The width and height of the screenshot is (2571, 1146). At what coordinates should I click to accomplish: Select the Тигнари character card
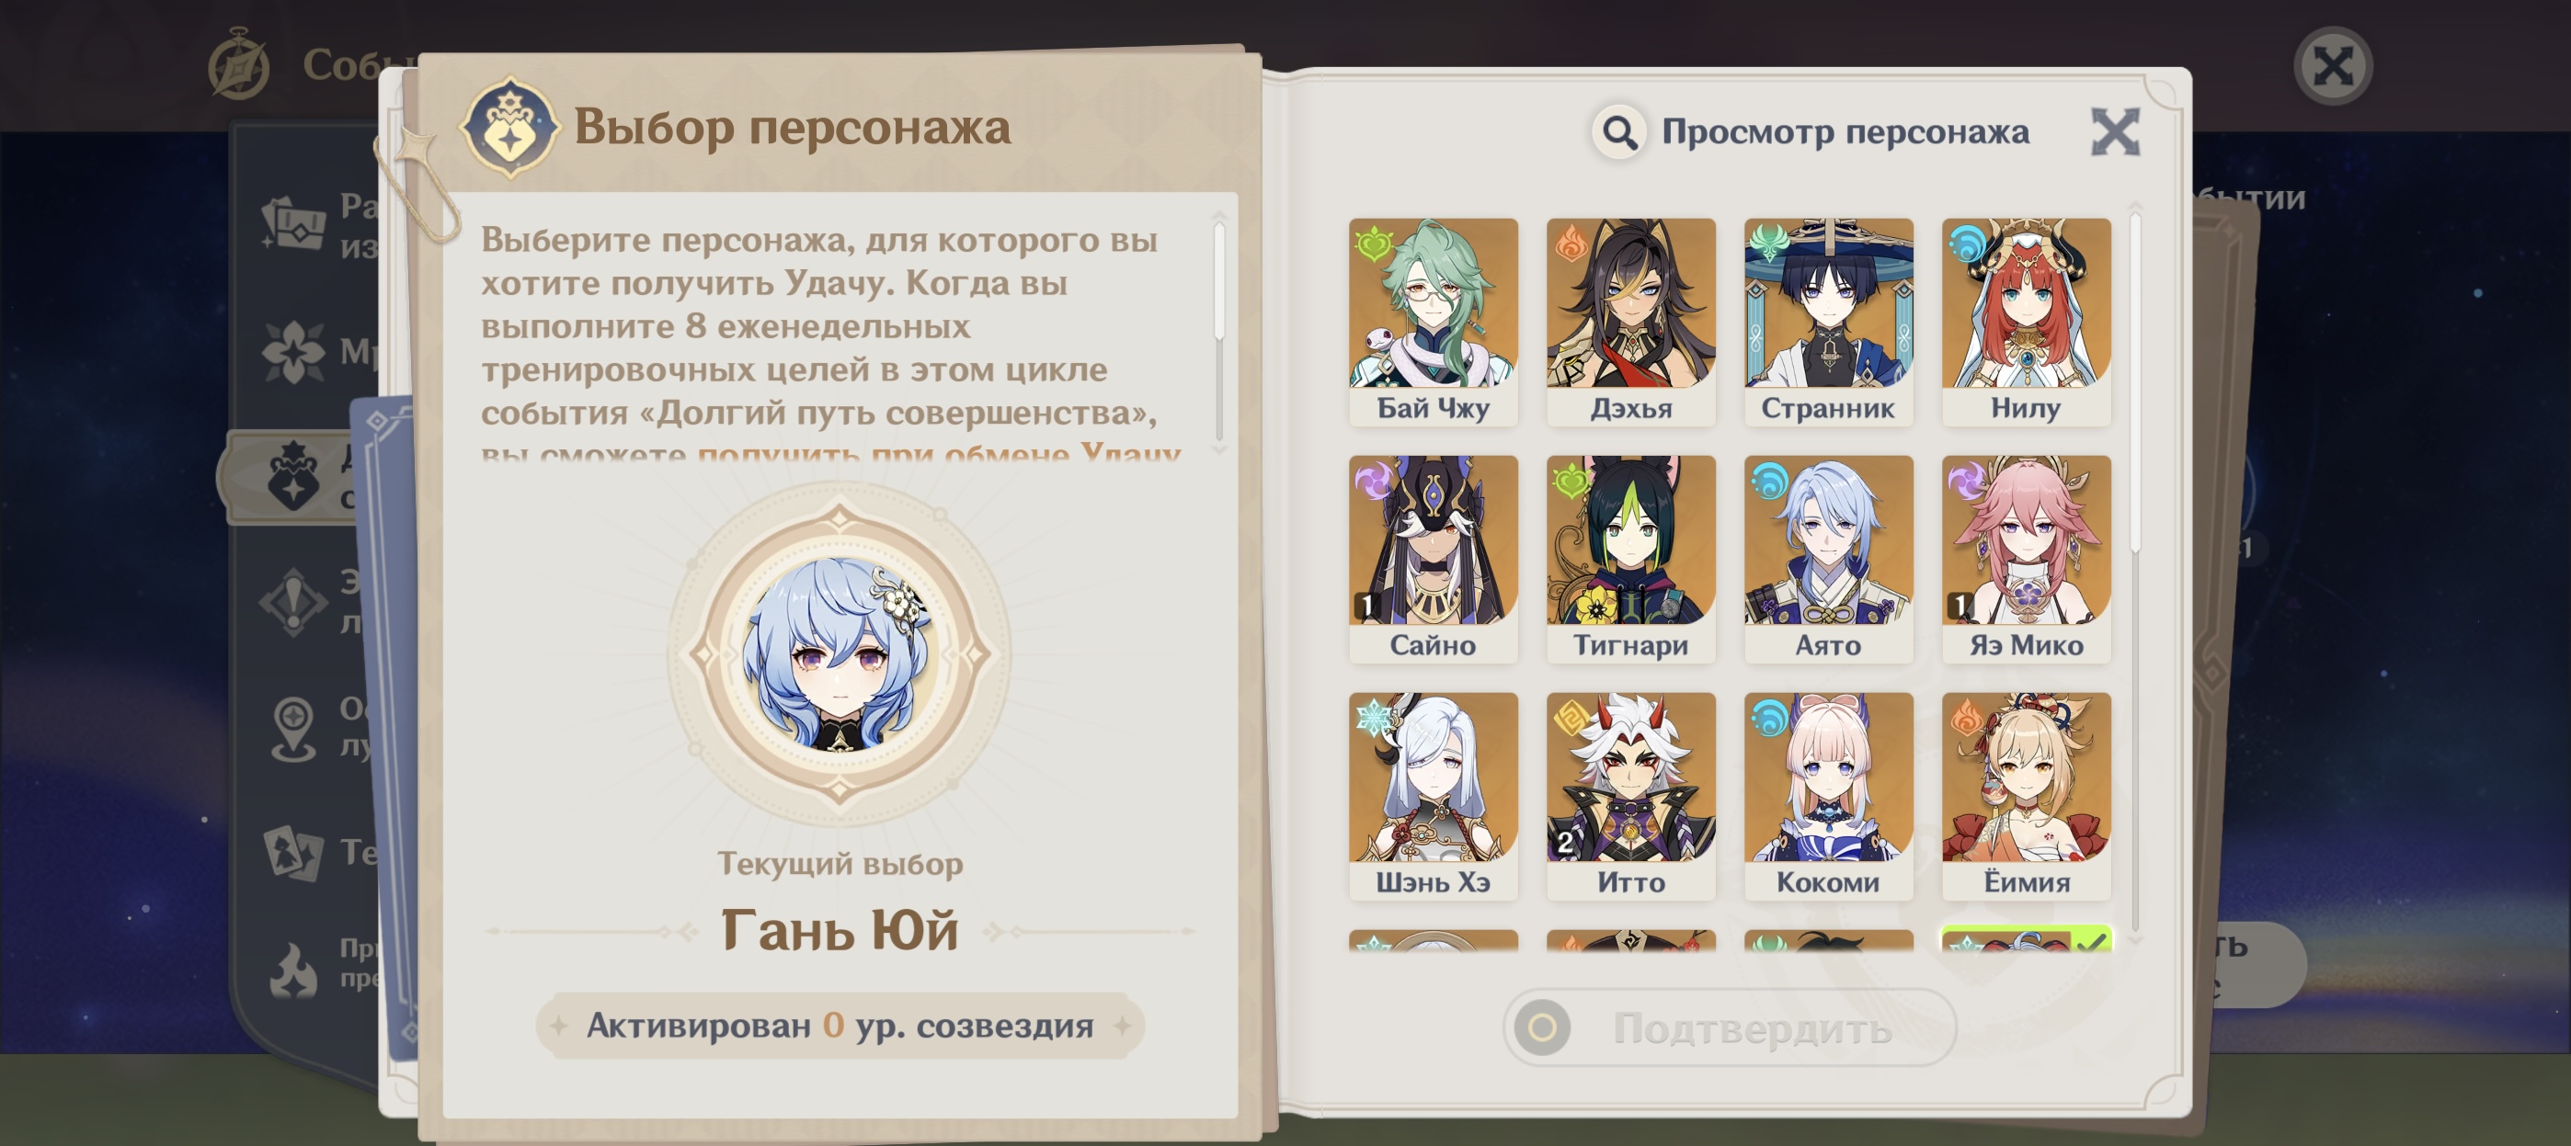pyautogui.click(x=1631, y=559)
